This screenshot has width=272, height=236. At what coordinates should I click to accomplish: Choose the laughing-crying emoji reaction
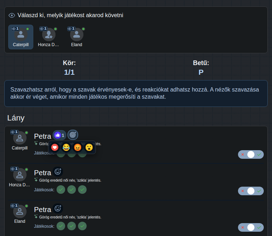(66, 147)
